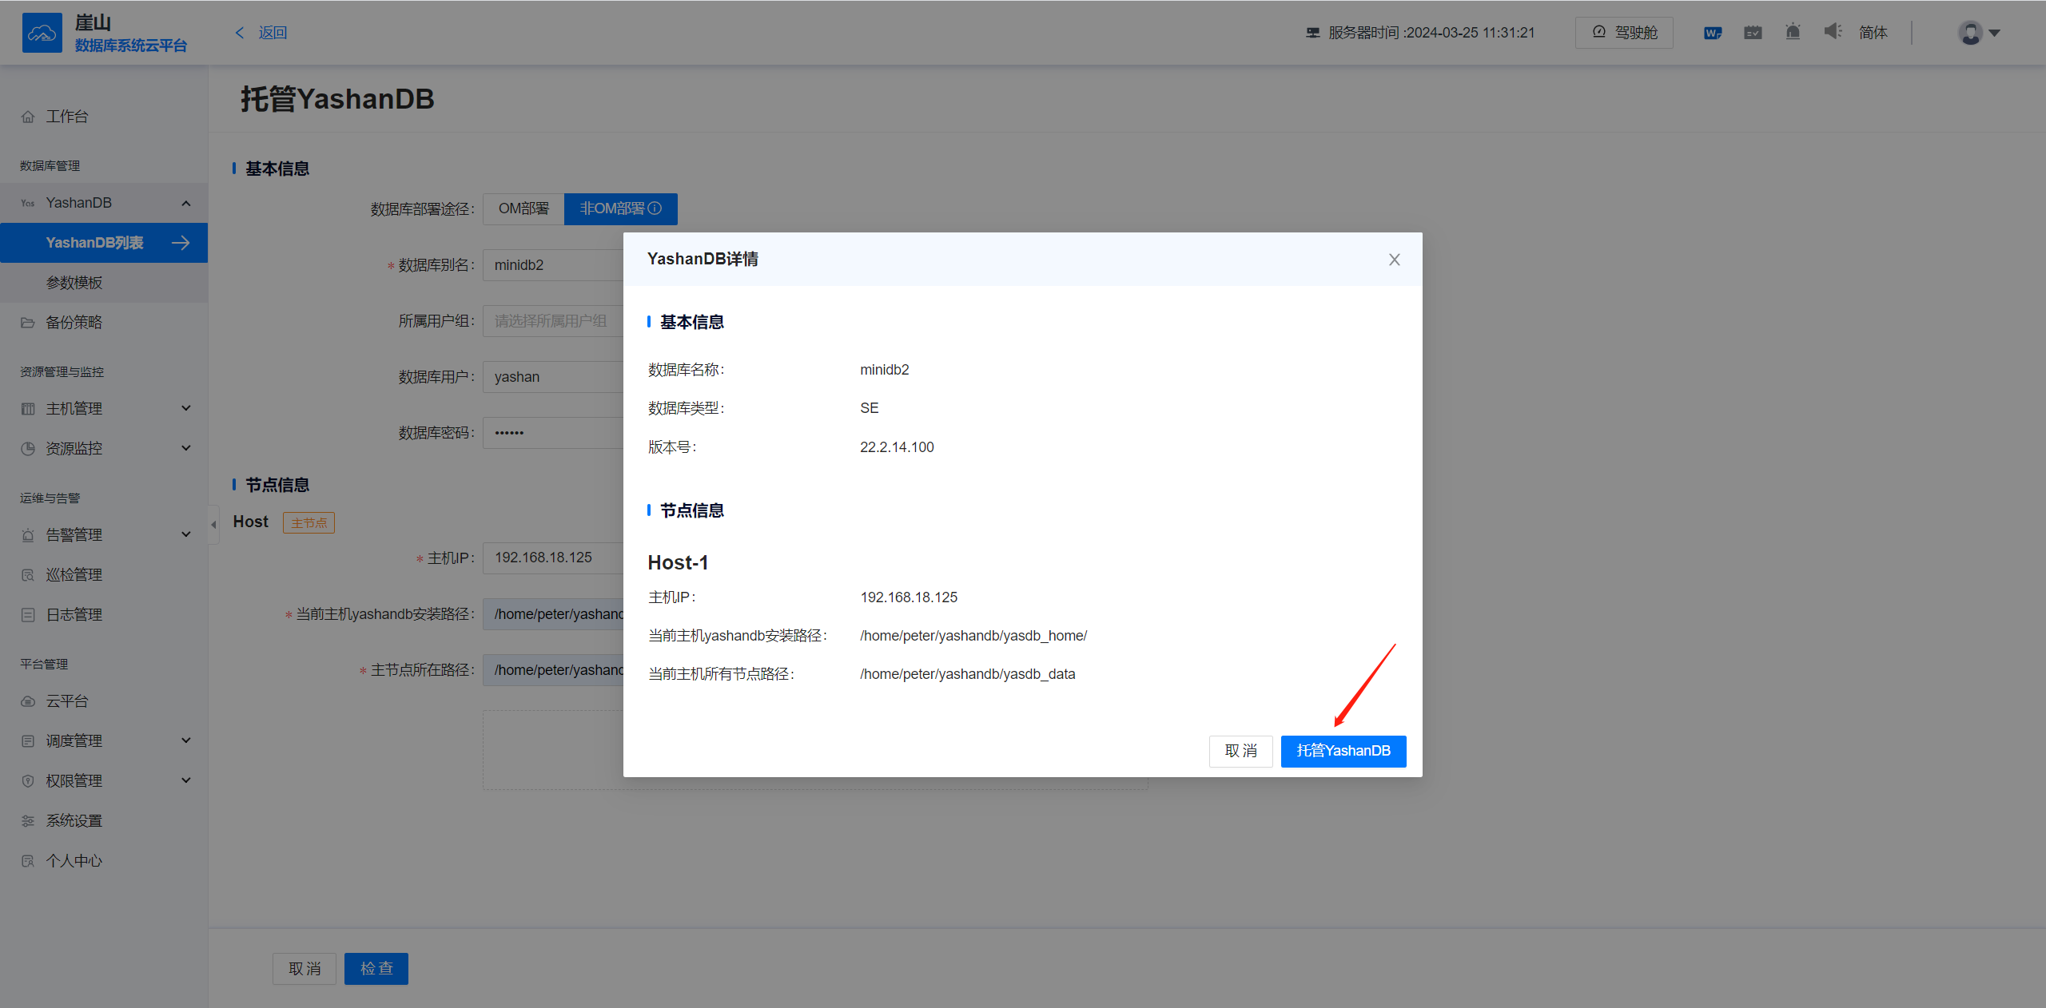Click the speaker sound icon in header
The image size is (2046, 1008).
(1832, 32)
